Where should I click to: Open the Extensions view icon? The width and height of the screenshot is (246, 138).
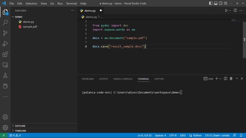(5, 54)
